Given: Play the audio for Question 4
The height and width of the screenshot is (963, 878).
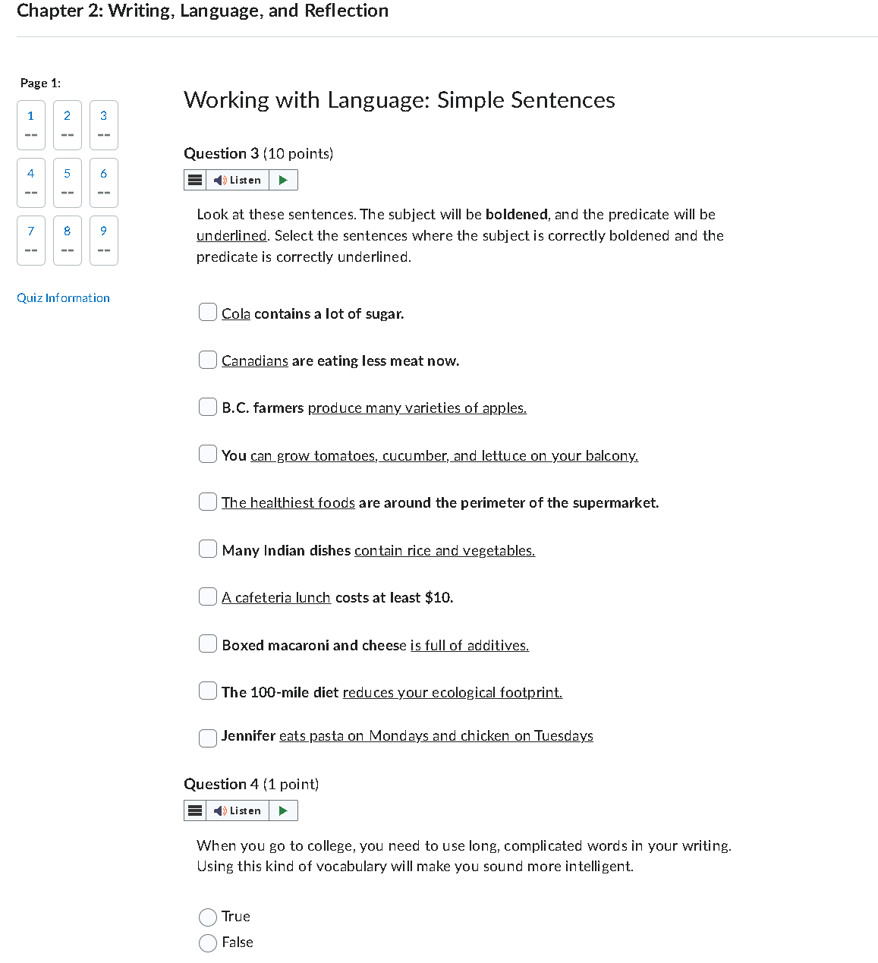Looking at the screenshot, I should pyautogui.click(x=283, y=810).
